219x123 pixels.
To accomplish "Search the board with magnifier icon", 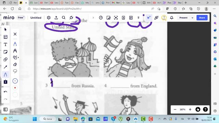I will pyautogui.click(x=64, y=18).
